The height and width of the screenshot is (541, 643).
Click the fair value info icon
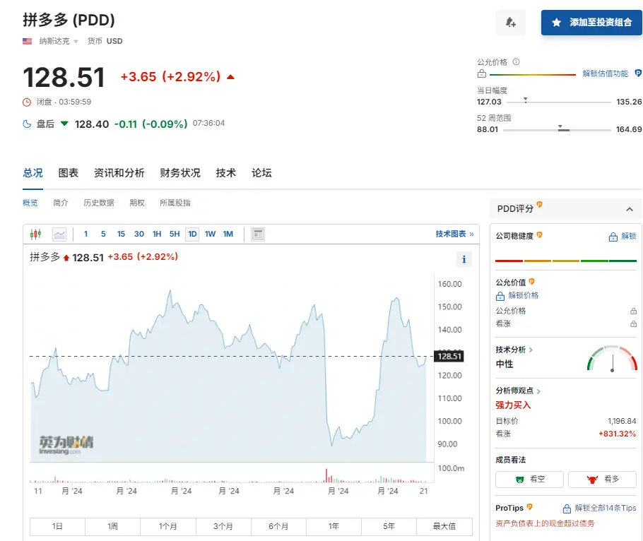pyautogui.click(x=517, y=62)
